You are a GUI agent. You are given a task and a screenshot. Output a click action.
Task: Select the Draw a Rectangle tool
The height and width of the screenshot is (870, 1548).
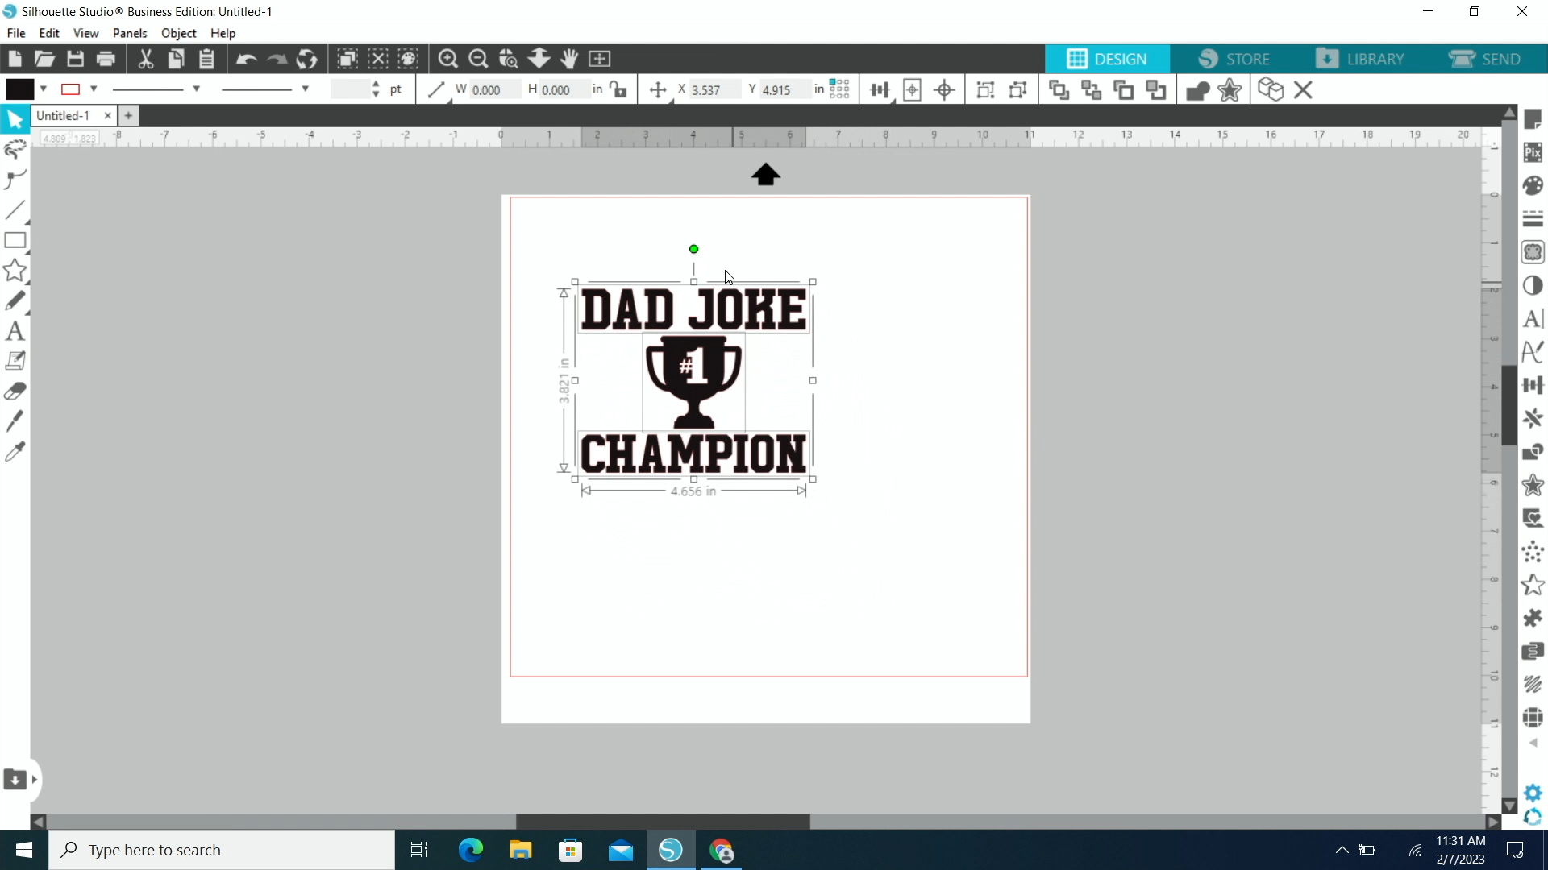coord(15,240)
